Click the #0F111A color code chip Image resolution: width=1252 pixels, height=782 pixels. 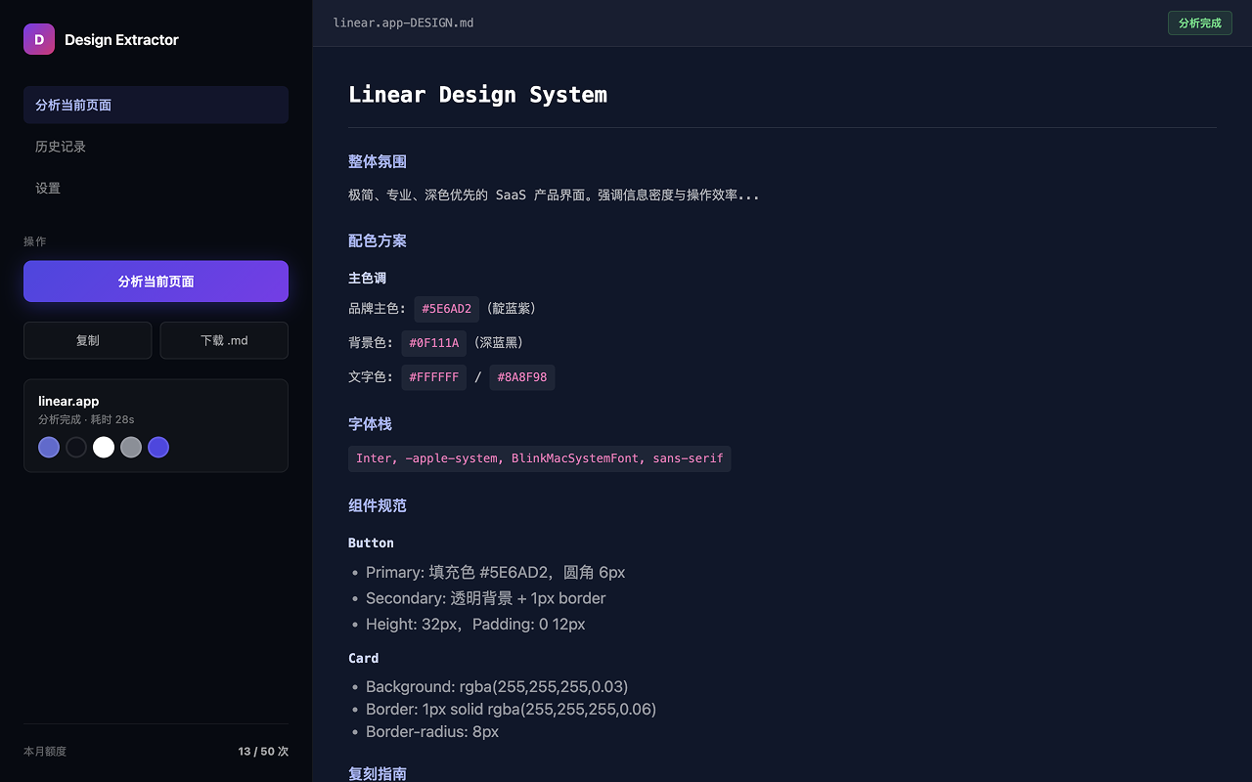pos(434,343)
